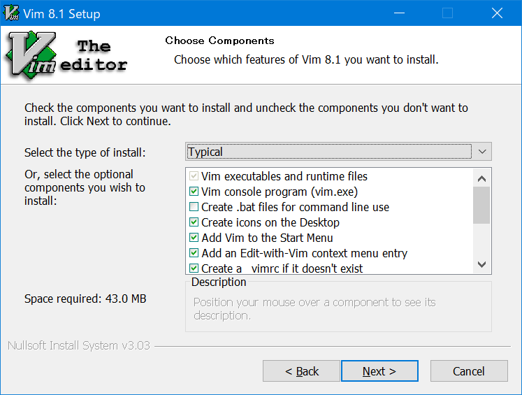Click 'Add Vim to the Start Menu' label
Screen dimensions: 522x395
(267, 238)
